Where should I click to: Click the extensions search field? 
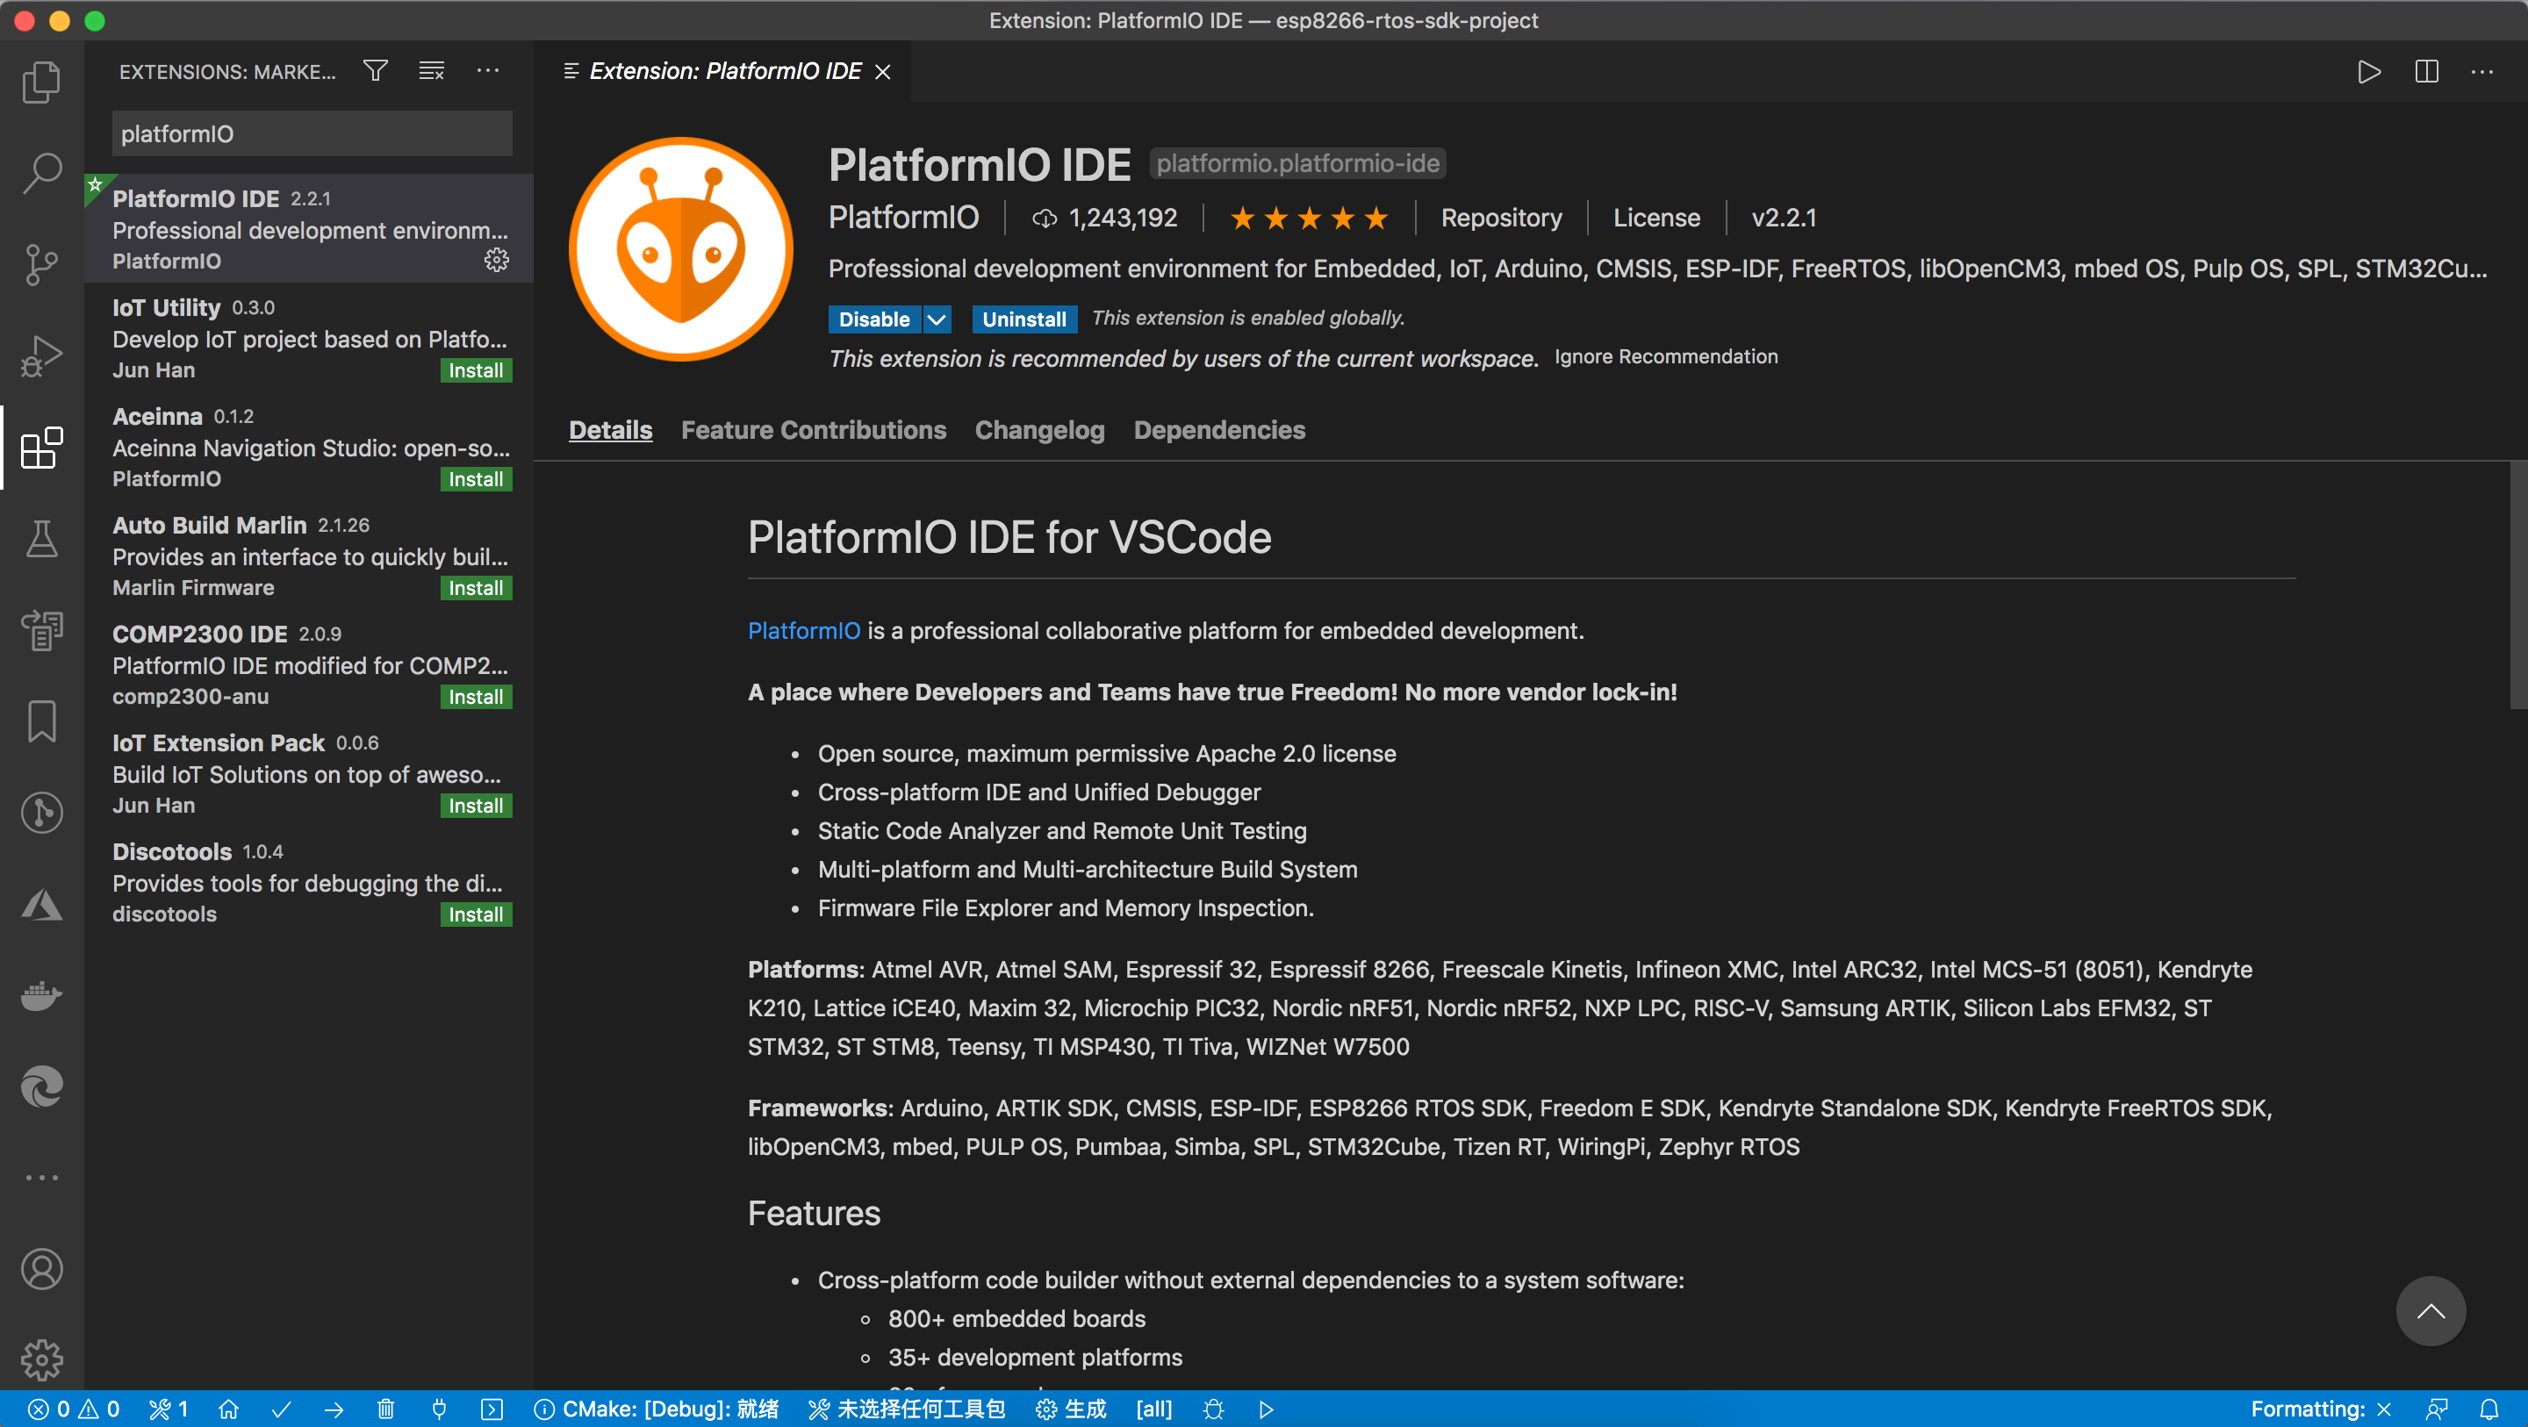coord(312,133)
